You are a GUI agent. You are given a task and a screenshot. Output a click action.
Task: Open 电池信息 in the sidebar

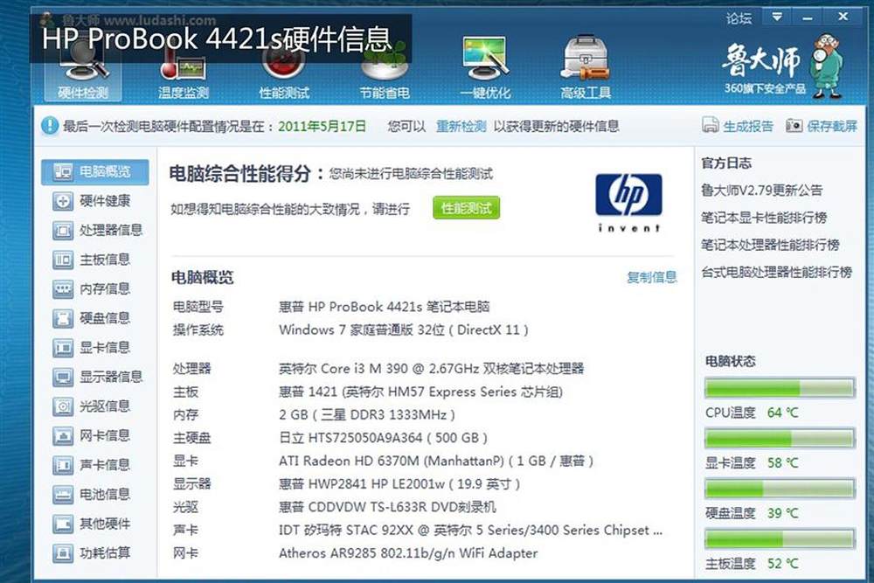click(x=92, y=495)
